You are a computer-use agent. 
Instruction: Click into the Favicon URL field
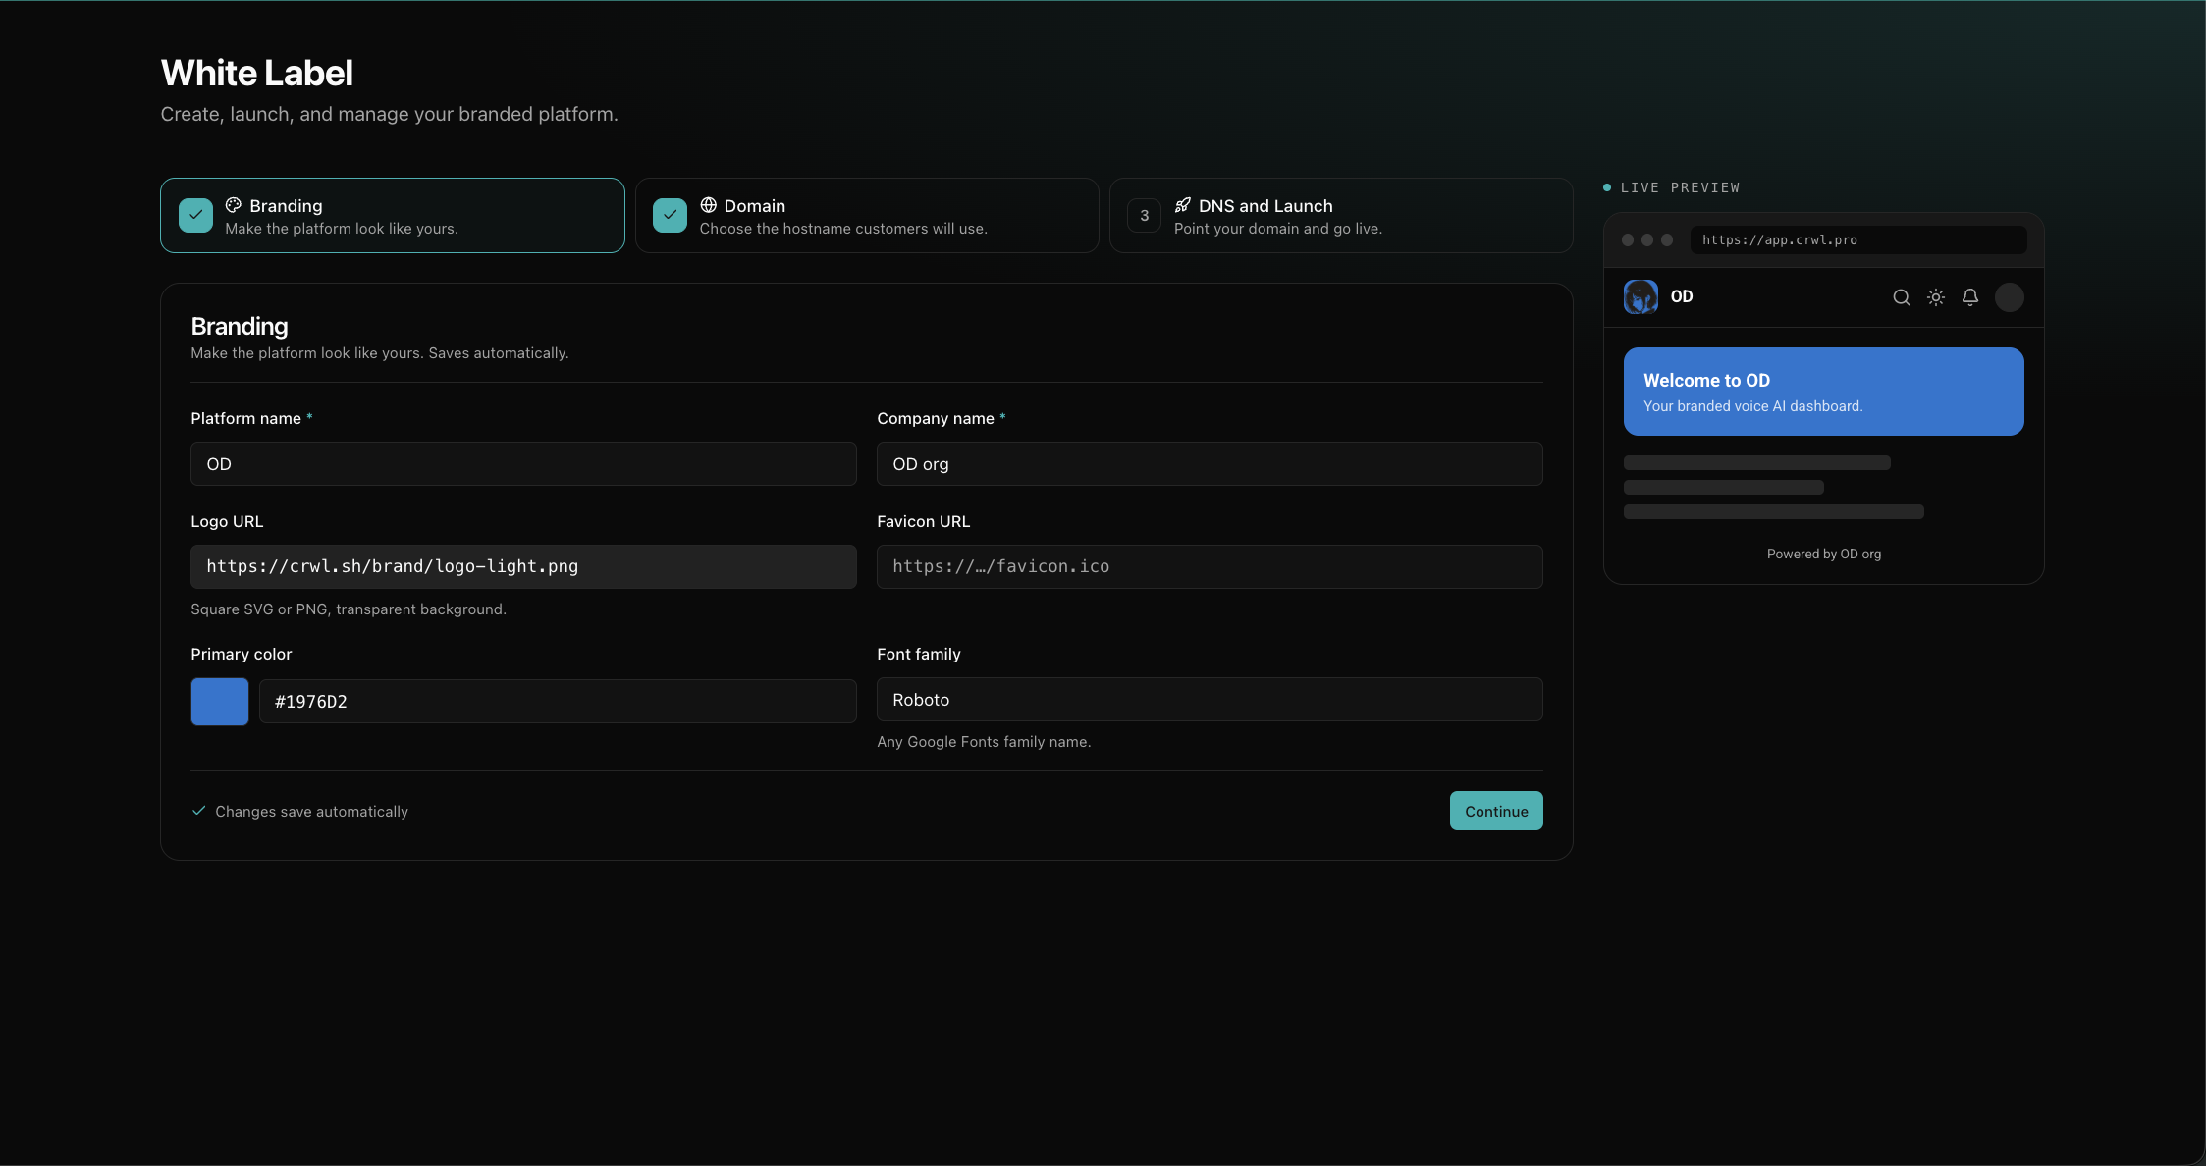[x=1209, y=566]
